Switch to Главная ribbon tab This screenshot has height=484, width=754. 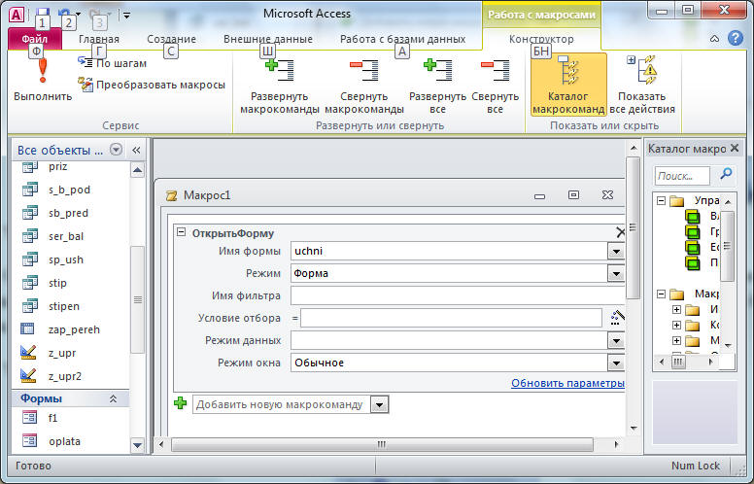(99, 39)
